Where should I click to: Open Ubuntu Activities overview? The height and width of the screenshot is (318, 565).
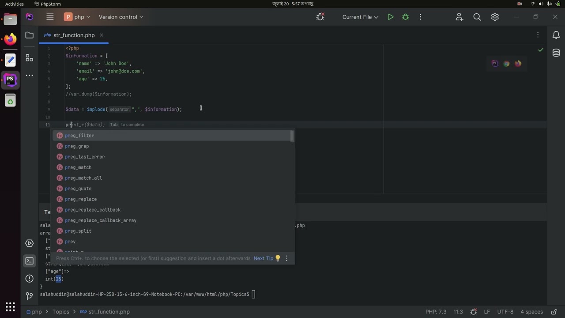tap(15, 4)
